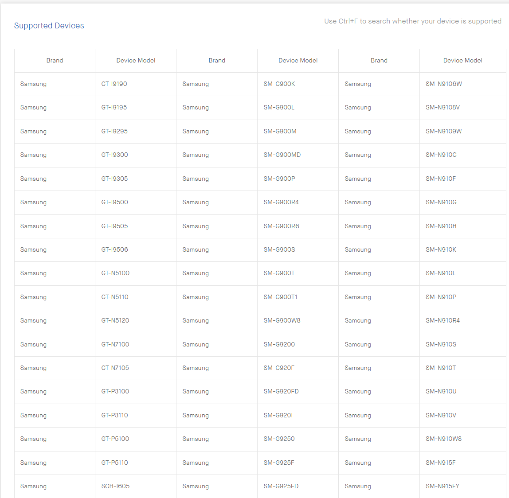Select the GT-P3110 device model
This screenshot has width=509, height=498.
pos(114,415)
